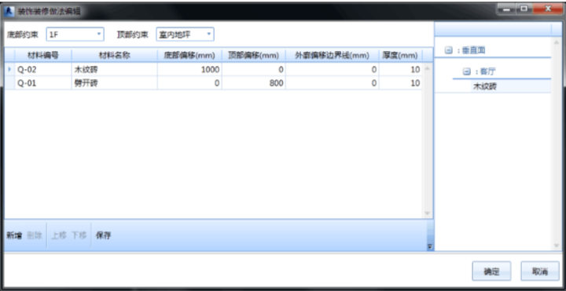Click the toolbar overflow arrow beside 保存
The height and width of the screenshot is (291, 566).
[x=429, y=247]
